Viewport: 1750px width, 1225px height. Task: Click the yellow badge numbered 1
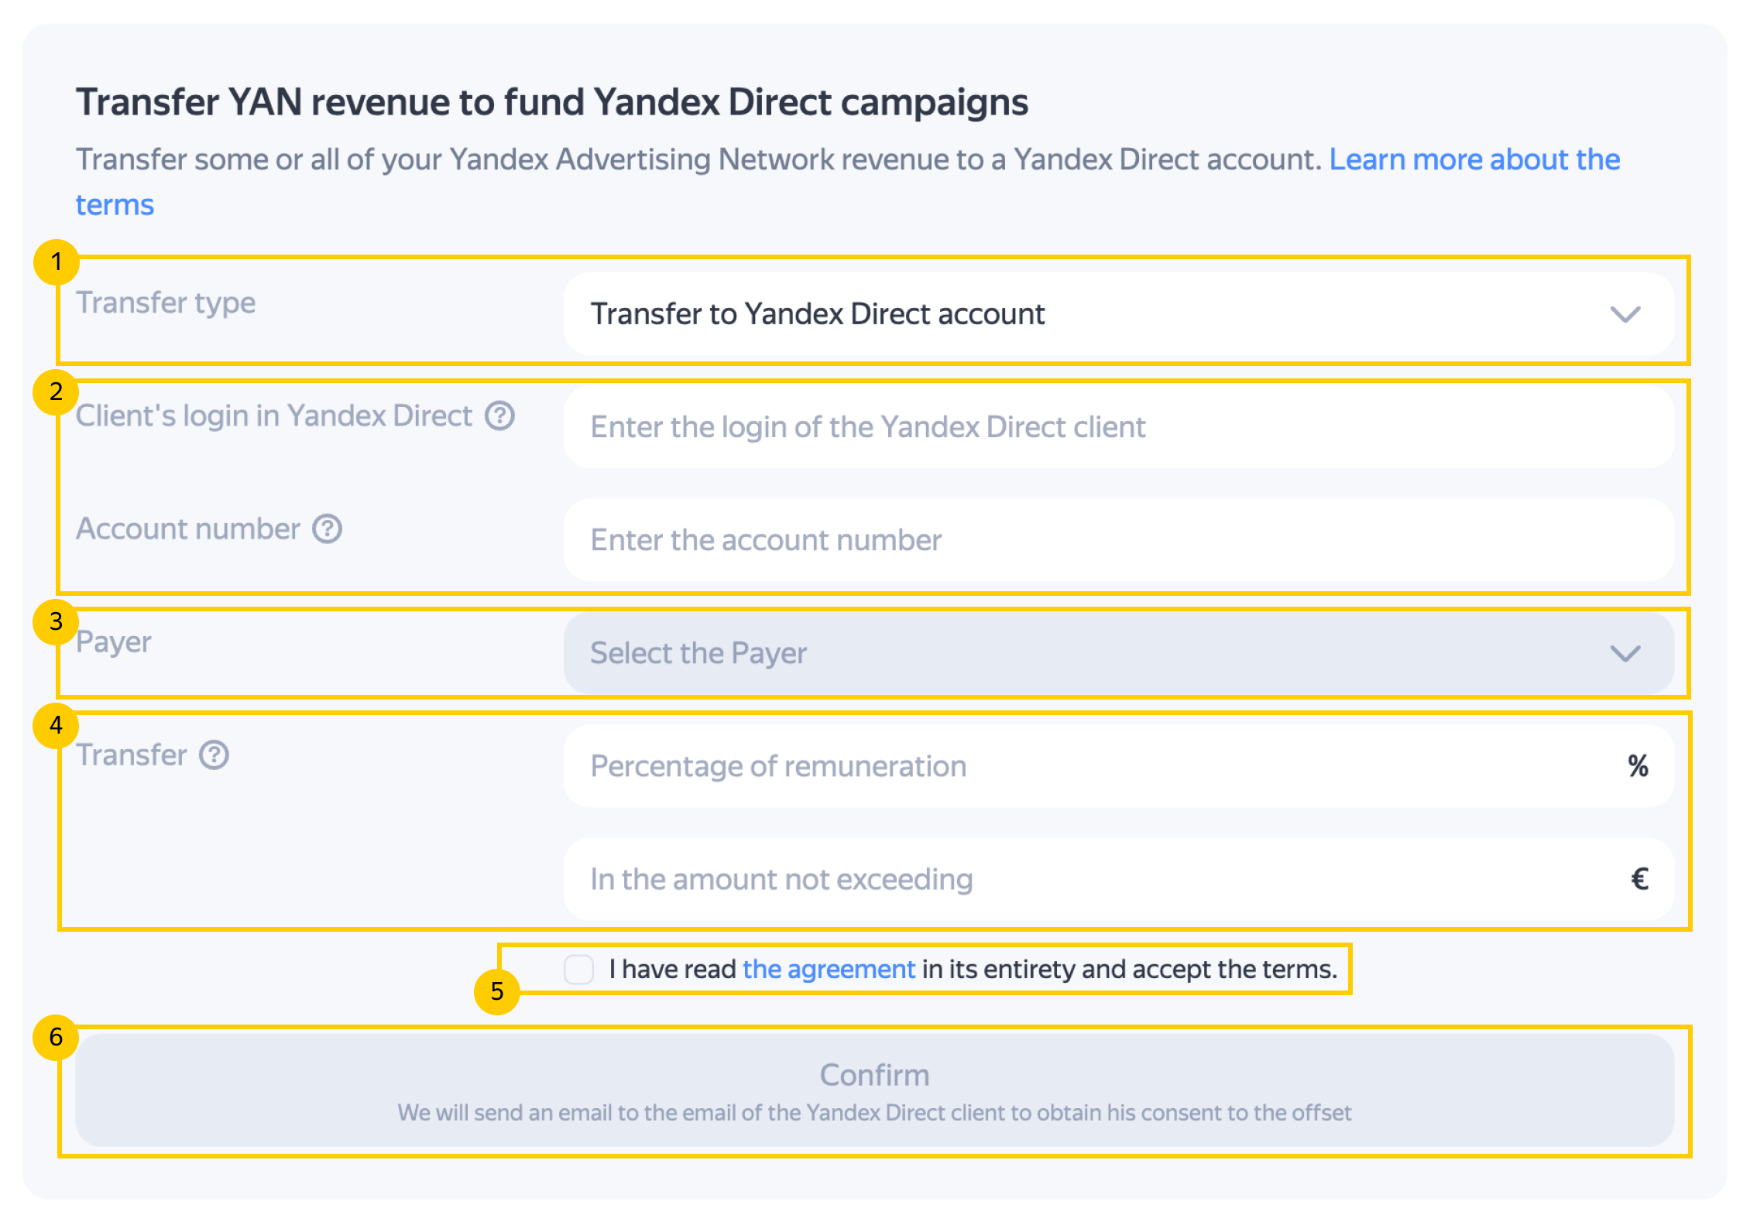[56, 262]
